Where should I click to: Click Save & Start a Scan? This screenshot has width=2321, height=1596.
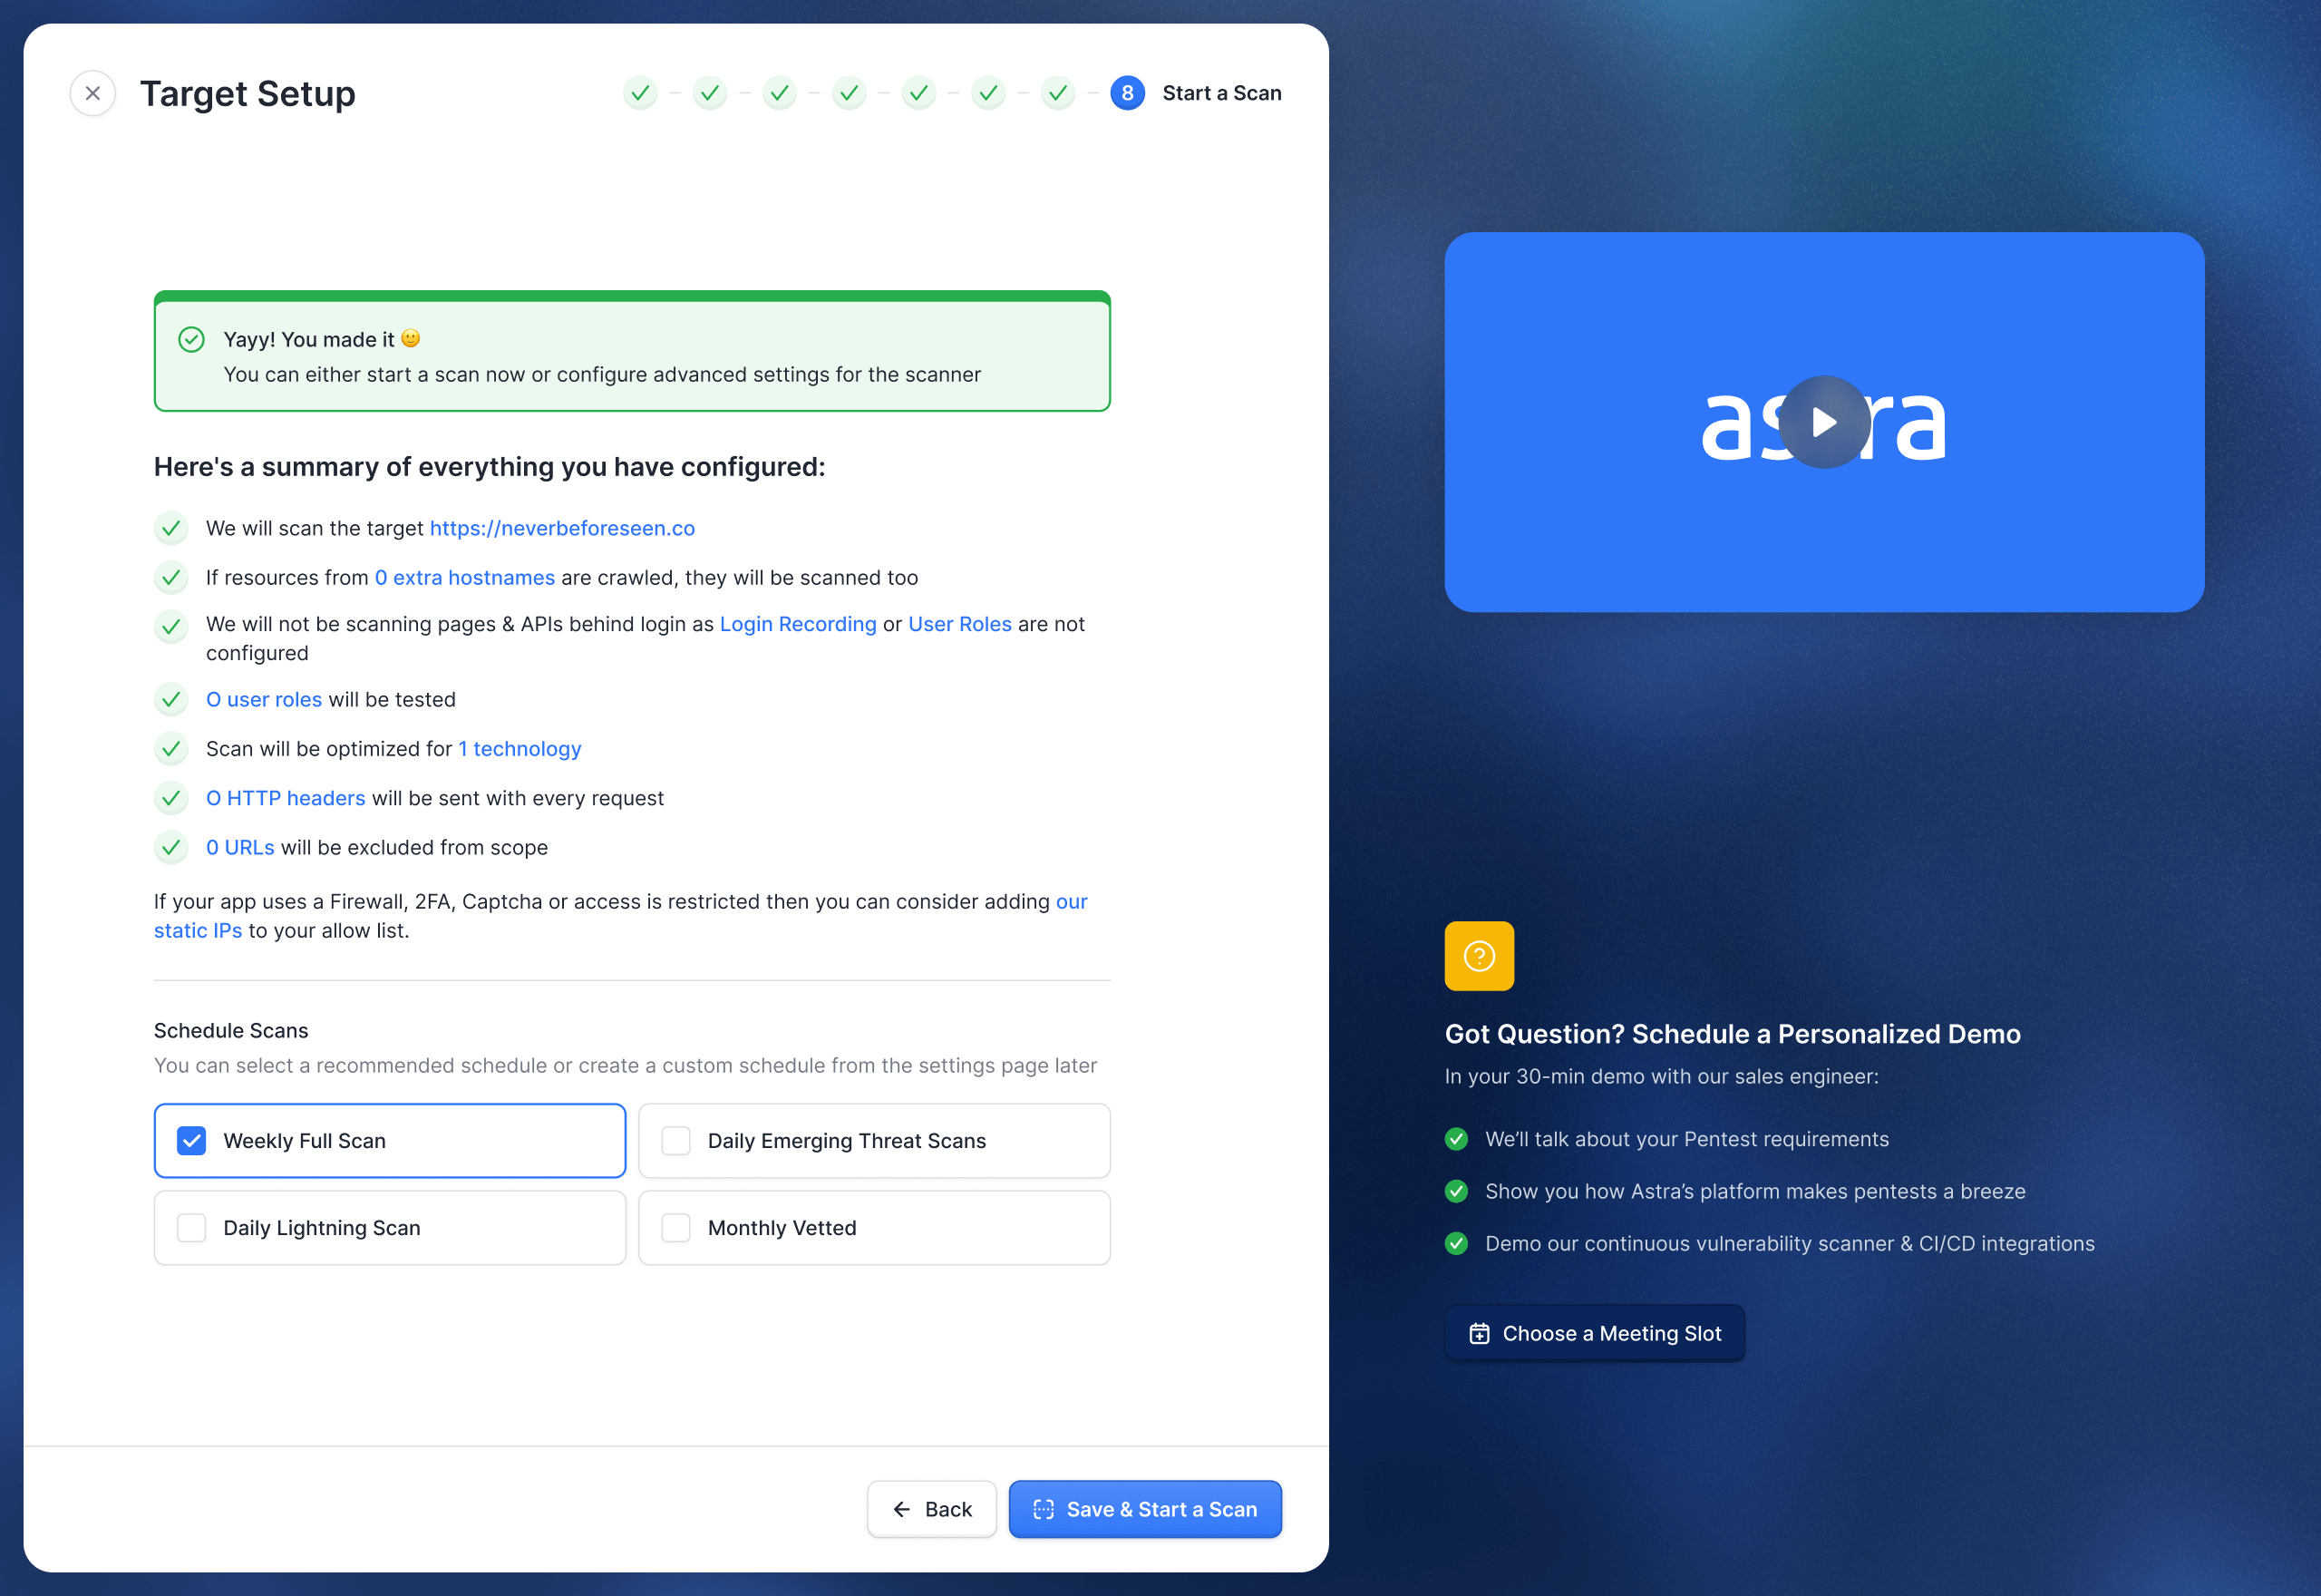point(1144,1509)
